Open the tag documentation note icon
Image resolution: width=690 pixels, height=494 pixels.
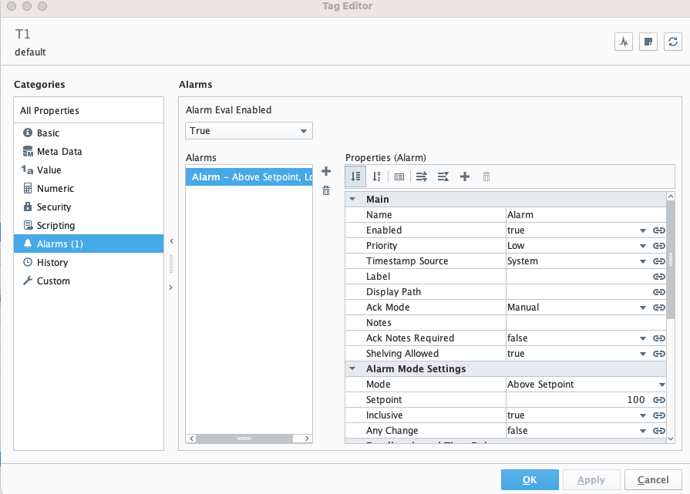648,42
